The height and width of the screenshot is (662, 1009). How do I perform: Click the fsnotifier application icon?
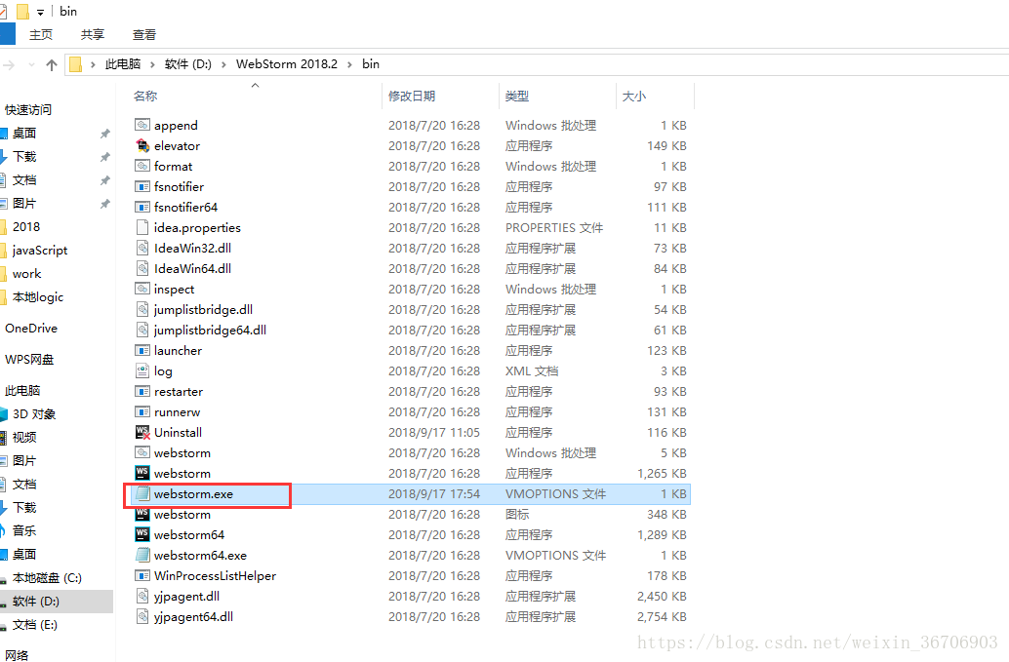tap(142, 186)
